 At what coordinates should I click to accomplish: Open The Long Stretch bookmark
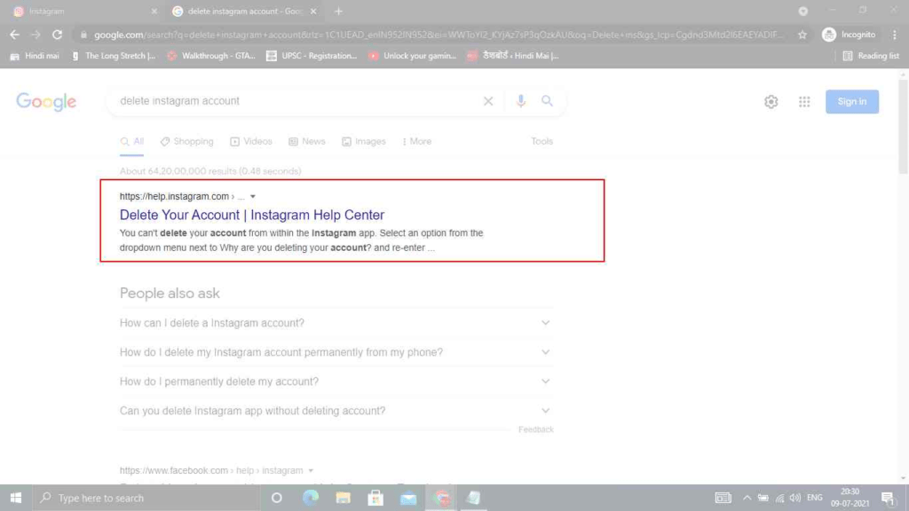[113, 56]
